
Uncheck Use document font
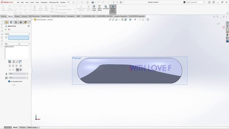pos(9,81)
